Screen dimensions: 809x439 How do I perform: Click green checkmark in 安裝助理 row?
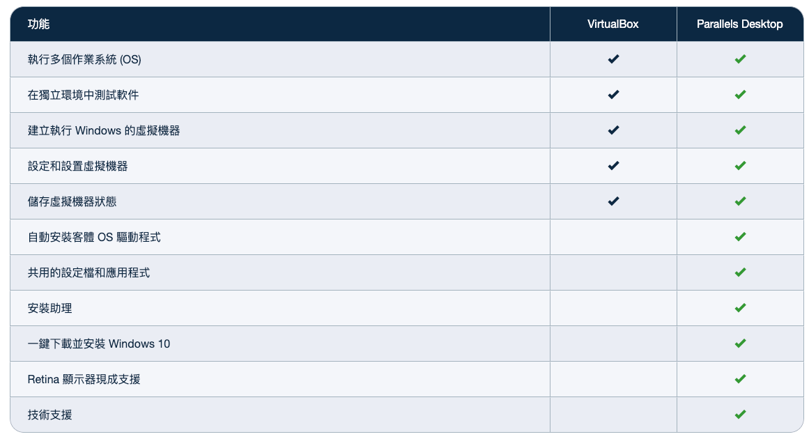point(740,308)
